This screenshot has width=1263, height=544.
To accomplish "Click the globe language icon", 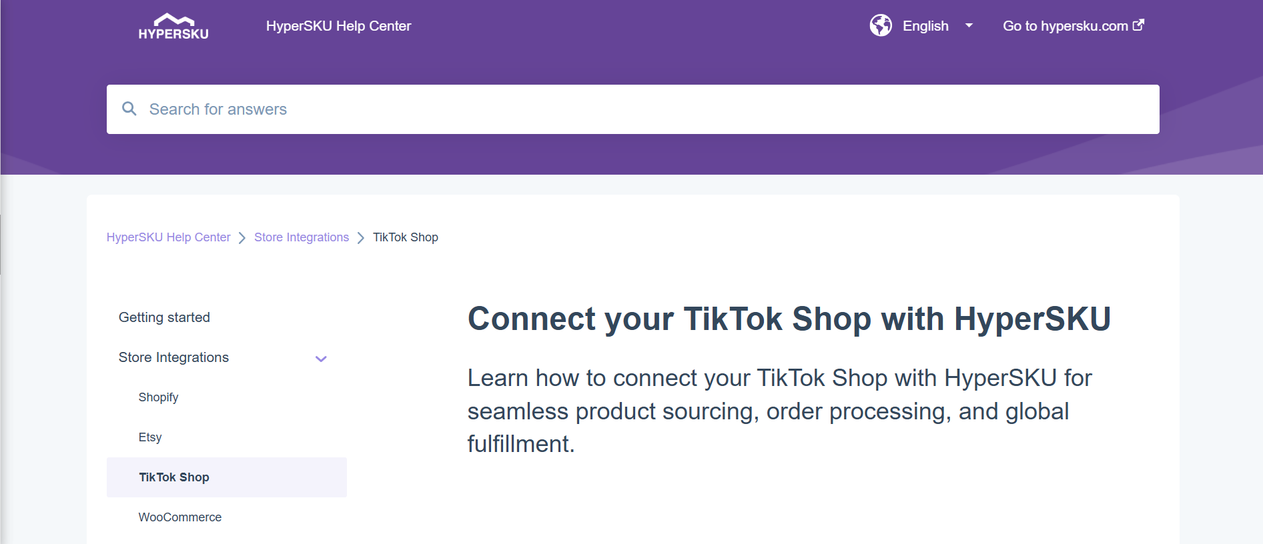I will pyautogui.click(x=881, y=25).
